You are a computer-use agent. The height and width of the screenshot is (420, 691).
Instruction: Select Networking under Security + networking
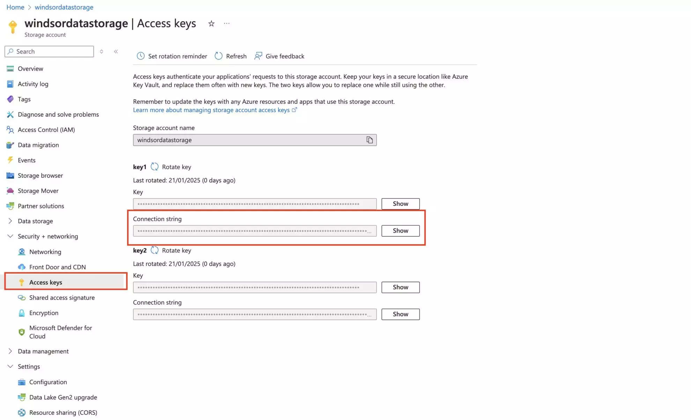[45, 251]
